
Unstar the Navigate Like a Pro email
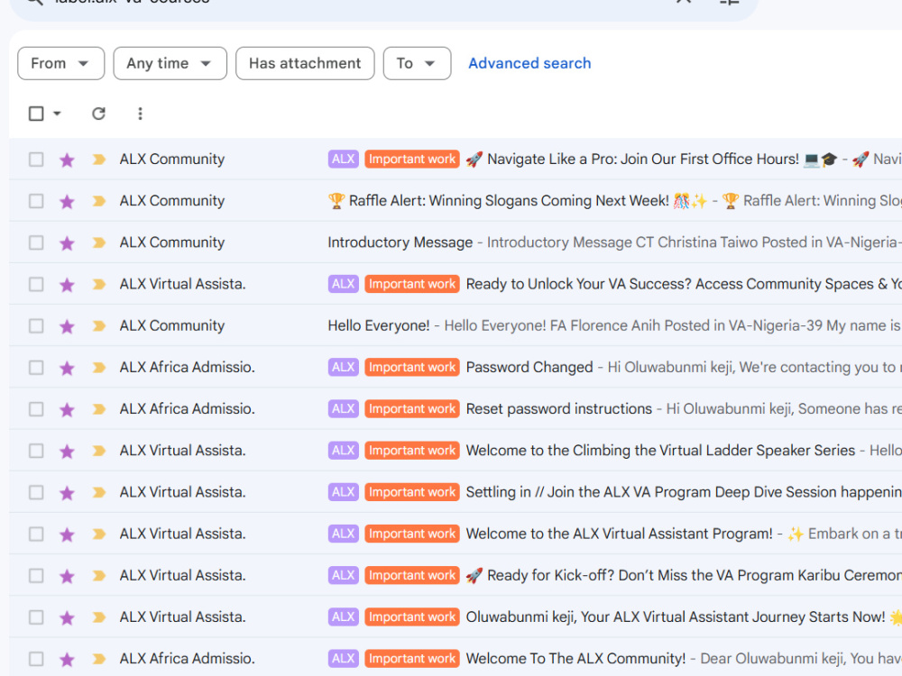click(67, 160)
